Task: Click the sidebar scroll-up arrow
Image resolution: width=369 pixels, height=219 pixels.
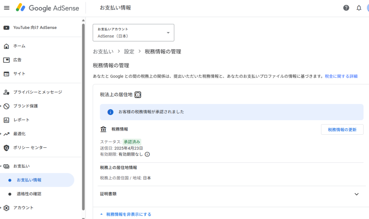Action: pyautogui.click(x=83, y=21)
